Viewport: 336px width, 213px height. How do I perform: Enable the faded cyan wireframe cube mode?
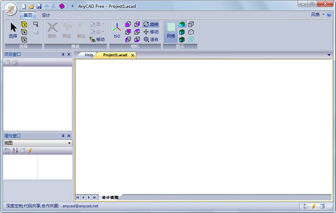coord(191,39)
